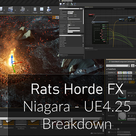Click the Search Details magnifier icon
This screenshot has height=136, width=136.
point(129,66)
